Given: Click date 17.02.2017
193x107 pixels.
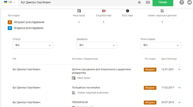Looking at the screenshot, I should [x=168, y=88].
